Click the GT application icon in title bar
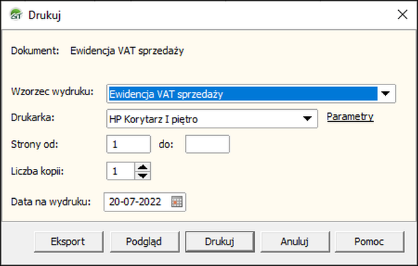The width and height of the screenshot is (418, 266). pyautogui.click(x=16, y=15)
